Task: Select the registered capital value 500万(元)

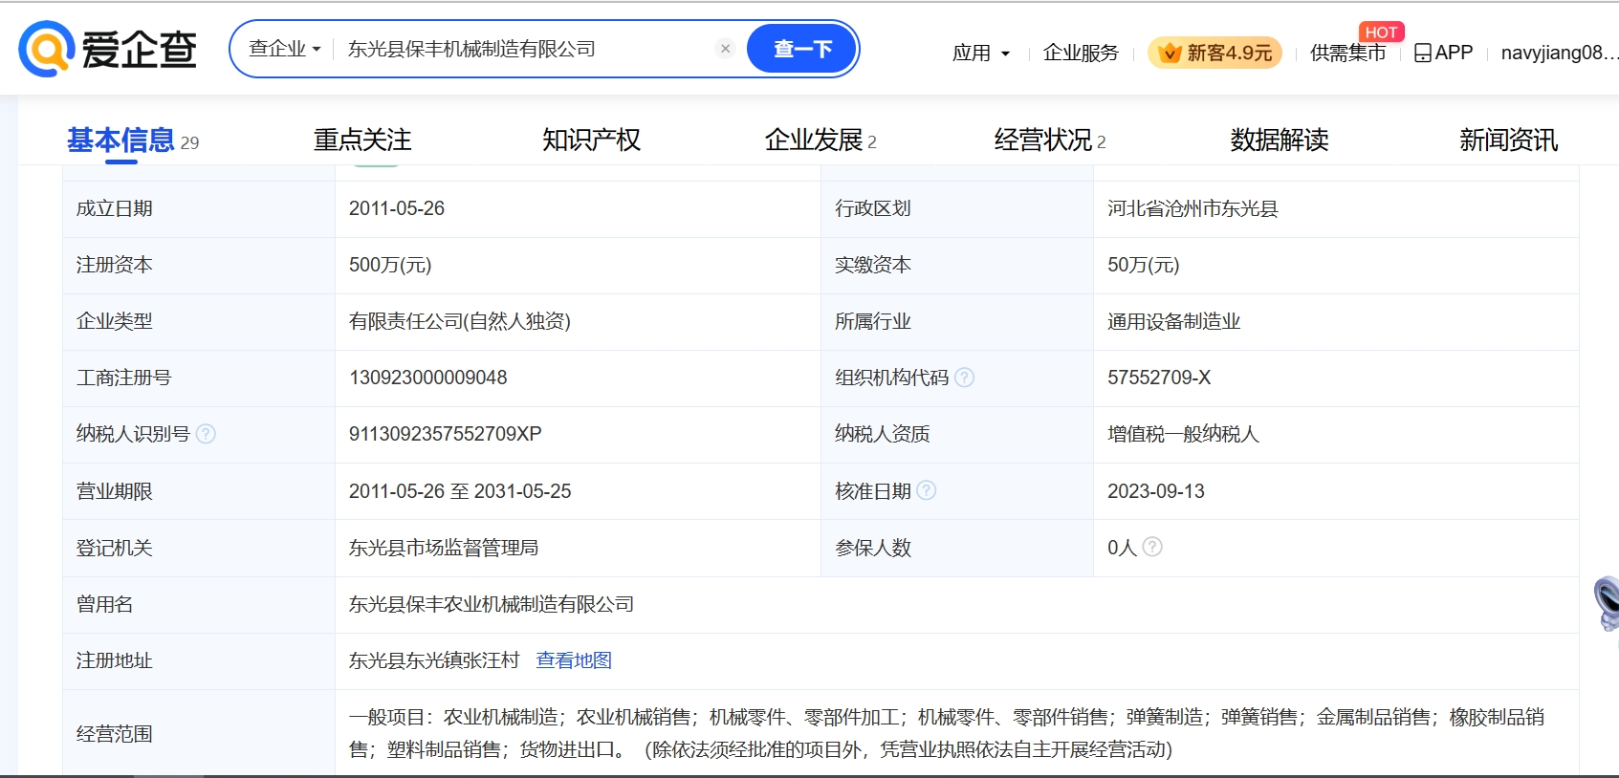Action: click(x=390, y=265)
